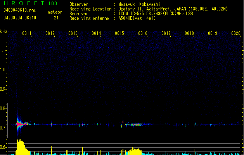Click the 0616 time marker
The image size is (244, 155).
[x=143, y=33]
